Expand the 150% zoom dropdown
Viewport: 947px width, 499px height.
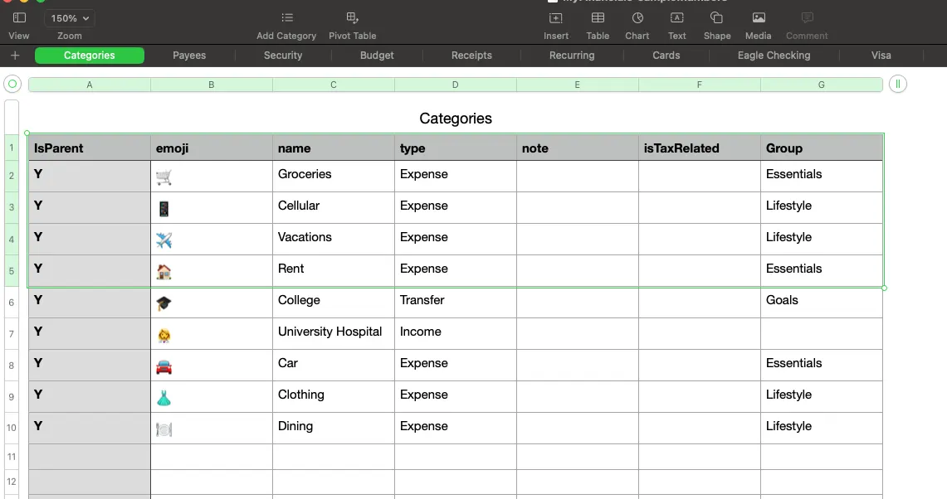tap(70, 18)
